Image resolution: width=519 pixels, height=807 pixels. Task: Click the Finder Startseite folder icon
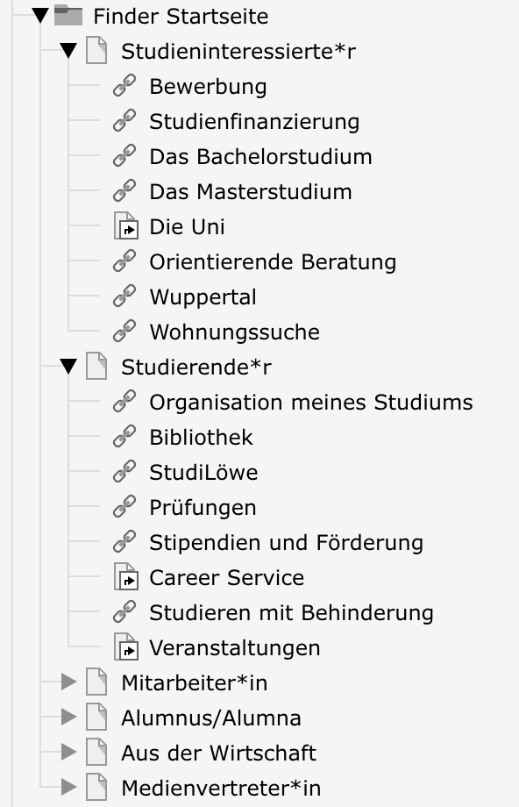coord(68,16)
